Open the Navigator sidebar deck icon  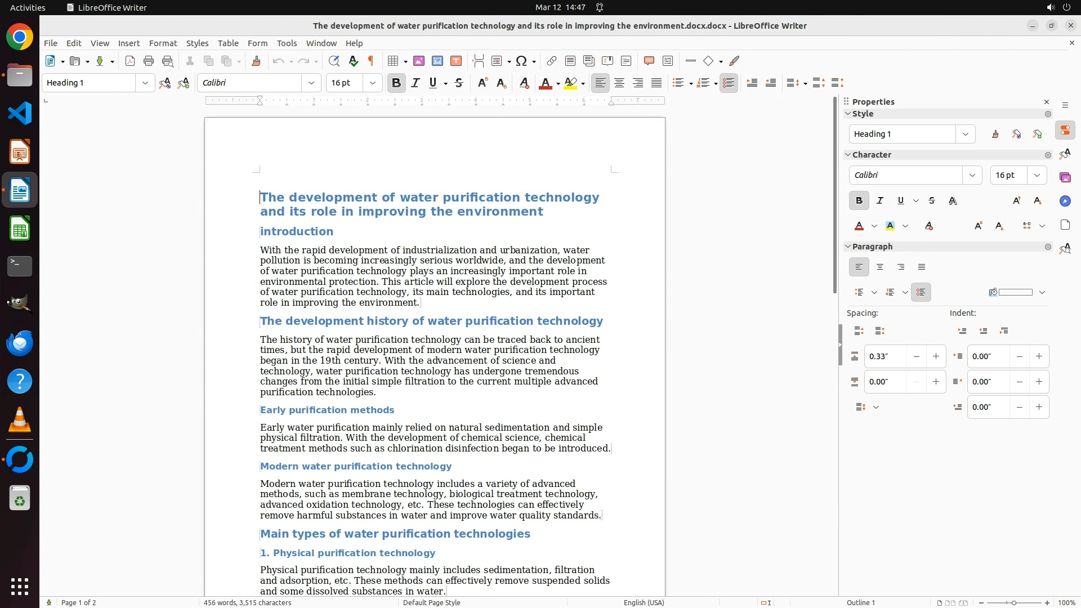pos(1065,201)
